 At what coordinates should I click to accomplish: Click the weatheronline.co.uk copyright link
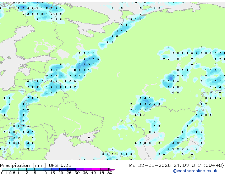point(195,171)
